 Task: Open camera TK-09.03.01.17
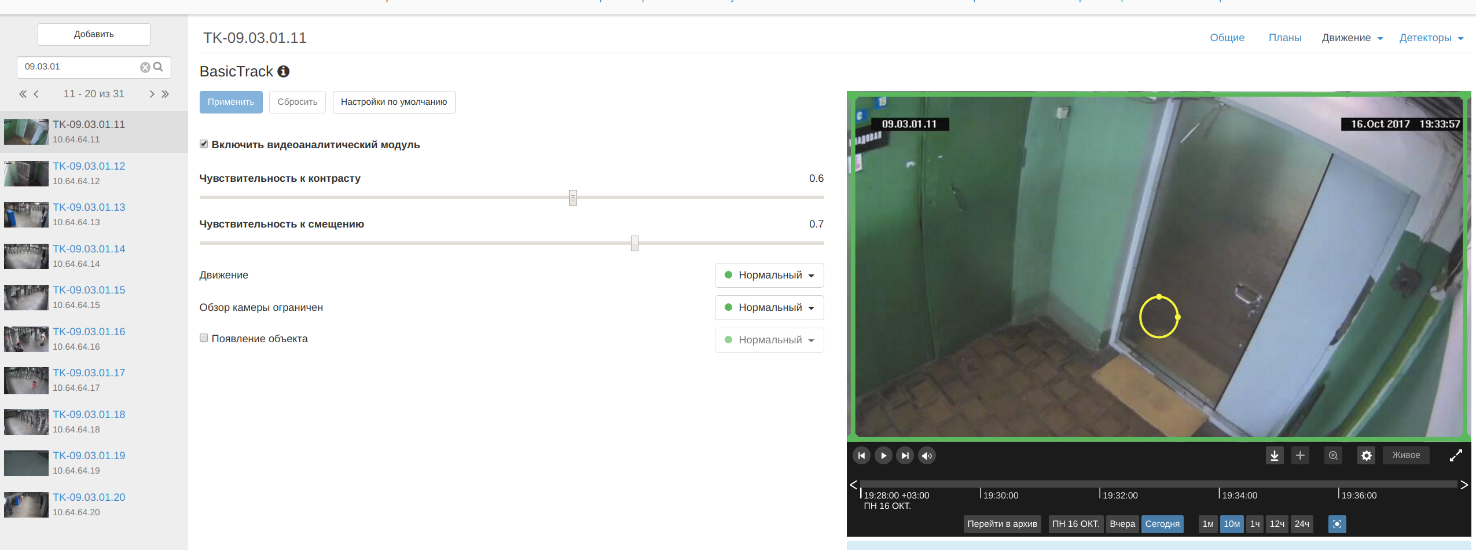[89, 373]
